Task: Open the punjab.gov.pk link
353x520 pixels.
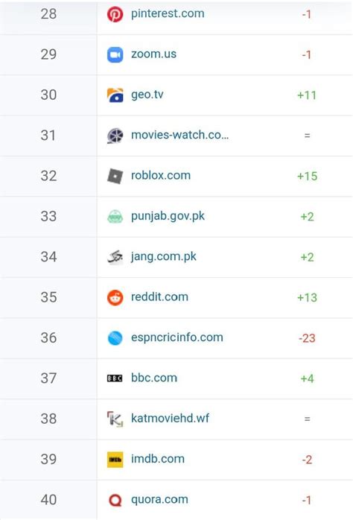Action: (x=168, y=216)
